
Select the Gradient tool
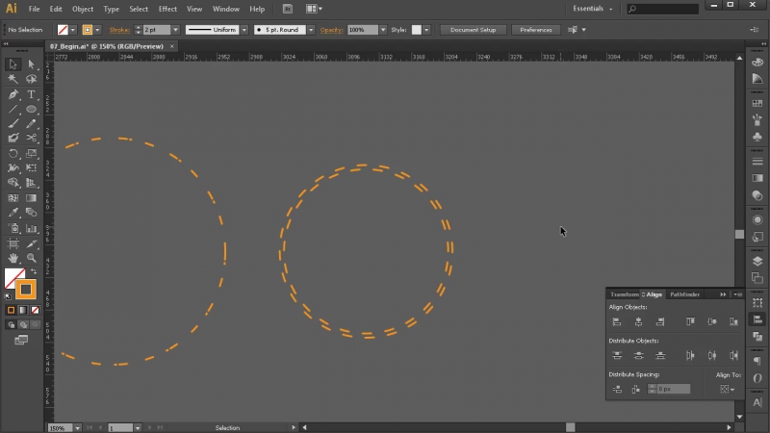coord(31,198)
